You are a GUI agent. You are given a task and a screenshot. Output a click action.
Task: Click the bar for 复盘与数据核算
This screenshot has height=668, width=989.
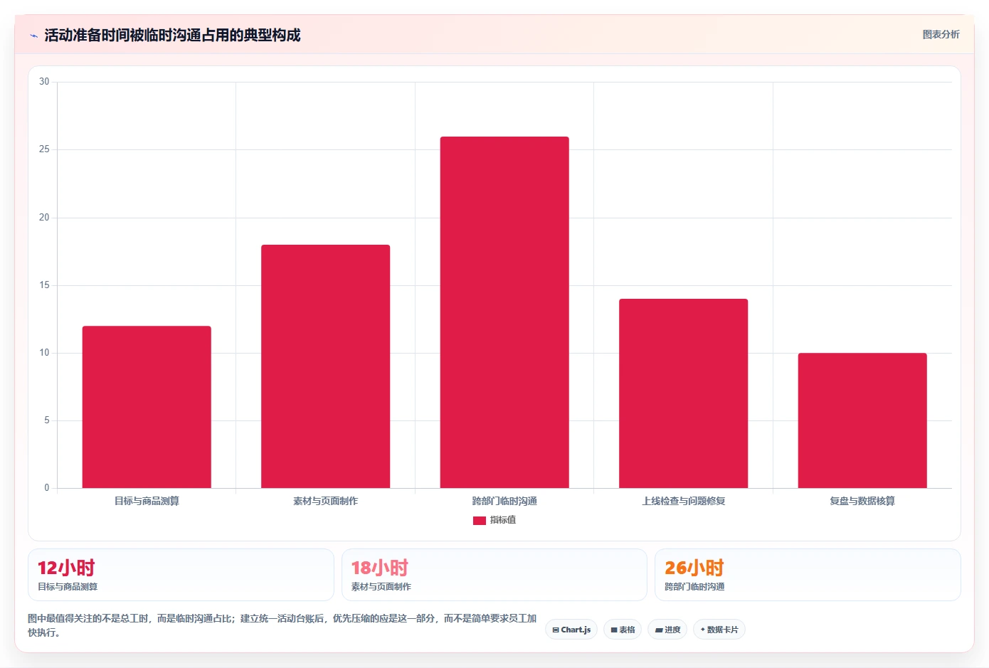click(862, 420)
